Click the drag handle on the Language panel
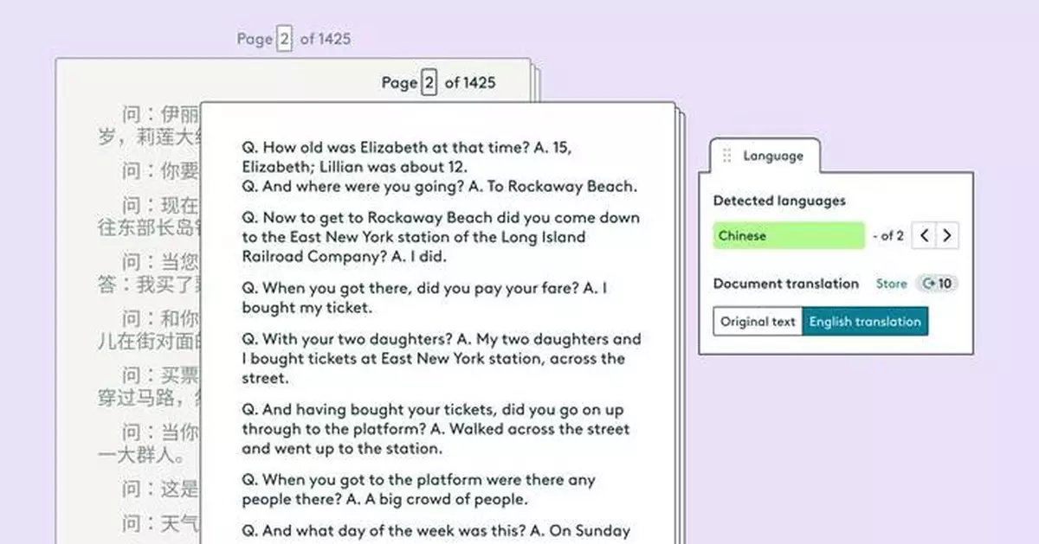The height and width of the screenshot is (544, 1039). (726, 156)
